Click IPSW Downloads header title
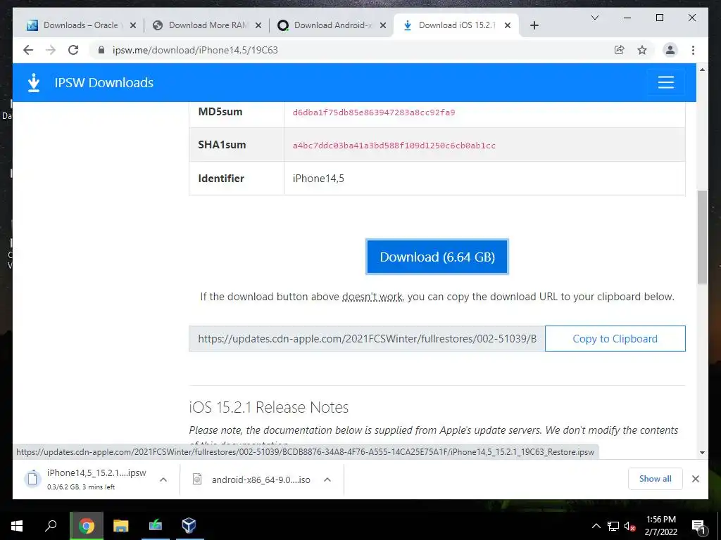721x540 pixels. click(104, 83)
